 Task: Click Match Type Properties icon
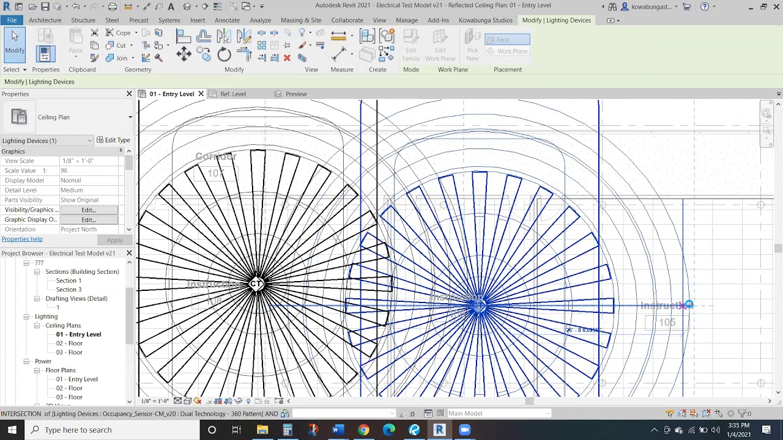tap(95, 58)
